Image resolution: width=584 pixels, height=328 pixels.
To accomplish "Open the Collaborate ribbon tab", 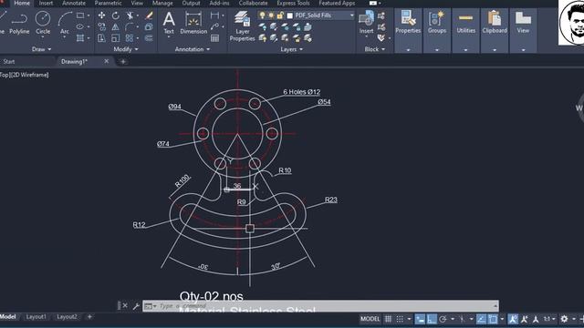I will click(254, 3).
